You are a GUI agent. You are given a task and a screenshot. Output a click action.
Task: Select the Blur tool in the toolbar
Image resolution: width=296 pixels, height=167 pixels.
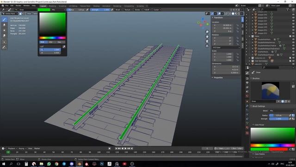tap(4, 25)
